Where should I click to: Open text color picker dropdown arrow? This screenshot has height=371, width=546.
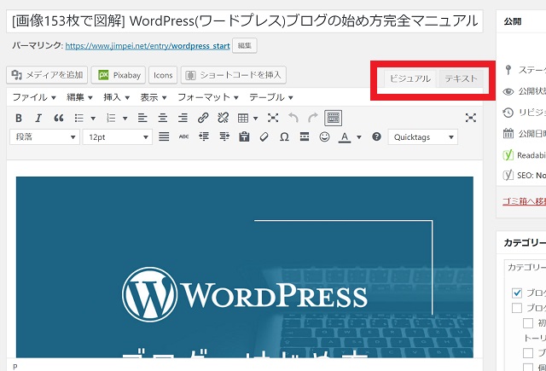(x=359, y=137)
